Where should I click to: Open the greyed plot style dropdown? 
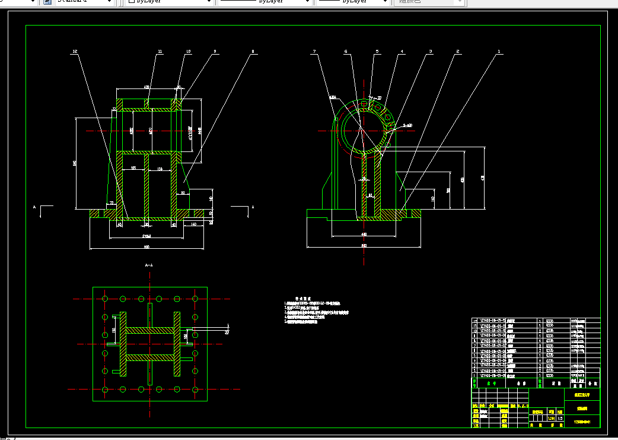[x=429, y=2]
